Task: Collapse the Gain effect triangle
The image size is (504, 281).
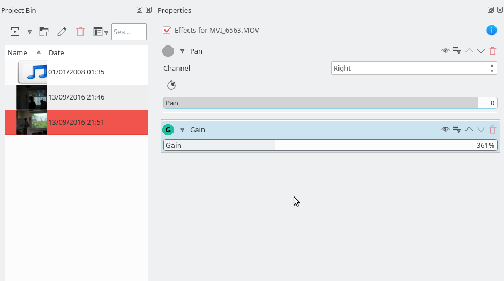Action: point(182,130)
